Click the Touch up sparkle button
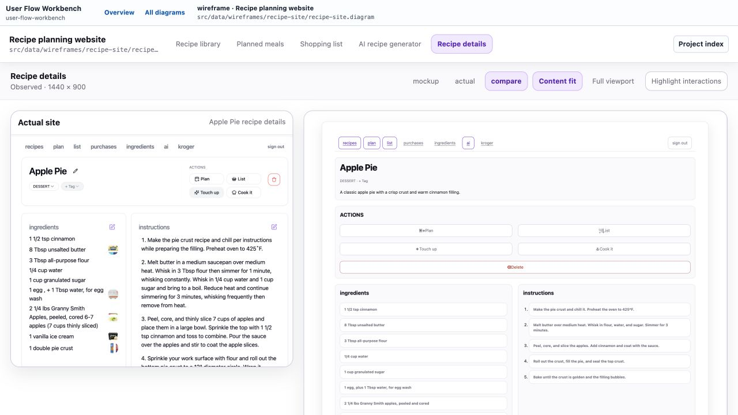 coord(206,193)
